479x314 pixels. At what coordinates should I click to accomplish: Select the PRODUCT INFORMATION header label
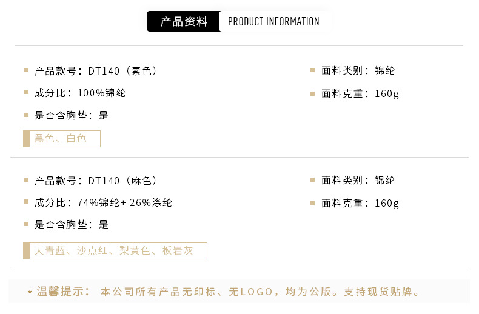273,22
